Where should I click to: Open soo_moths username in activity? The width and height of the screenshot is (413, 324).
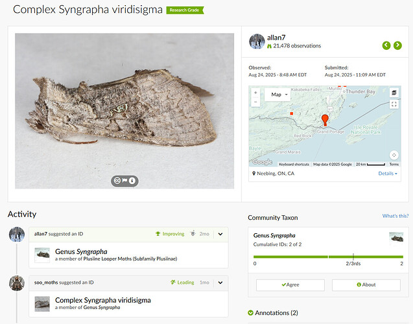pos(46,283)
